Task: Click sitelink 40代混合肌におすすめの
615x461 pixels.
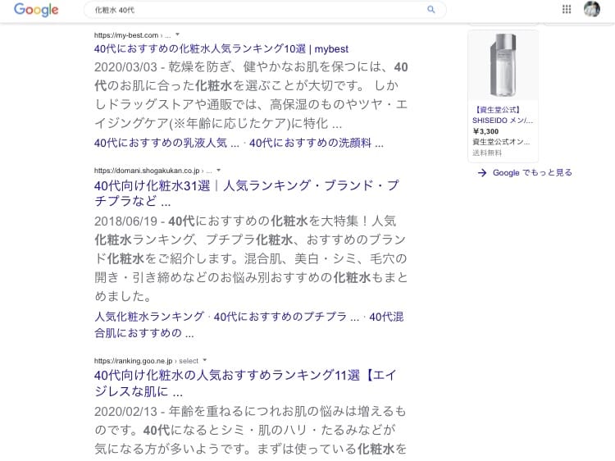Action: (x=143, y=332)
